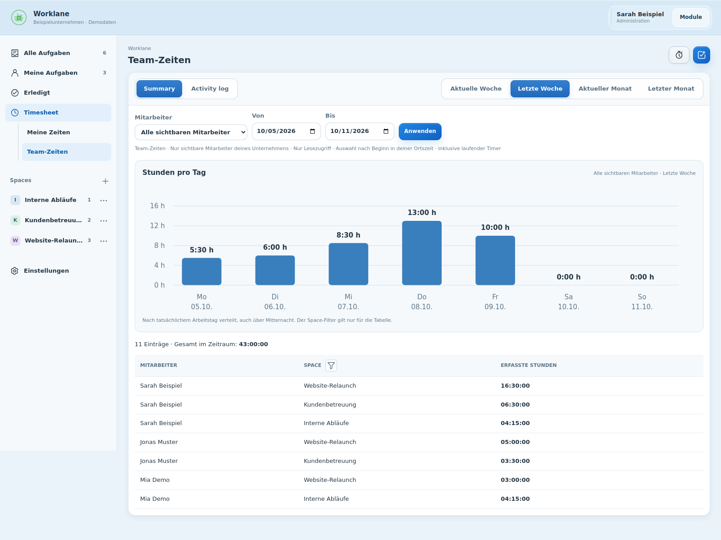Open the Module button
721x540 pixels.
(x=691, y=17)
